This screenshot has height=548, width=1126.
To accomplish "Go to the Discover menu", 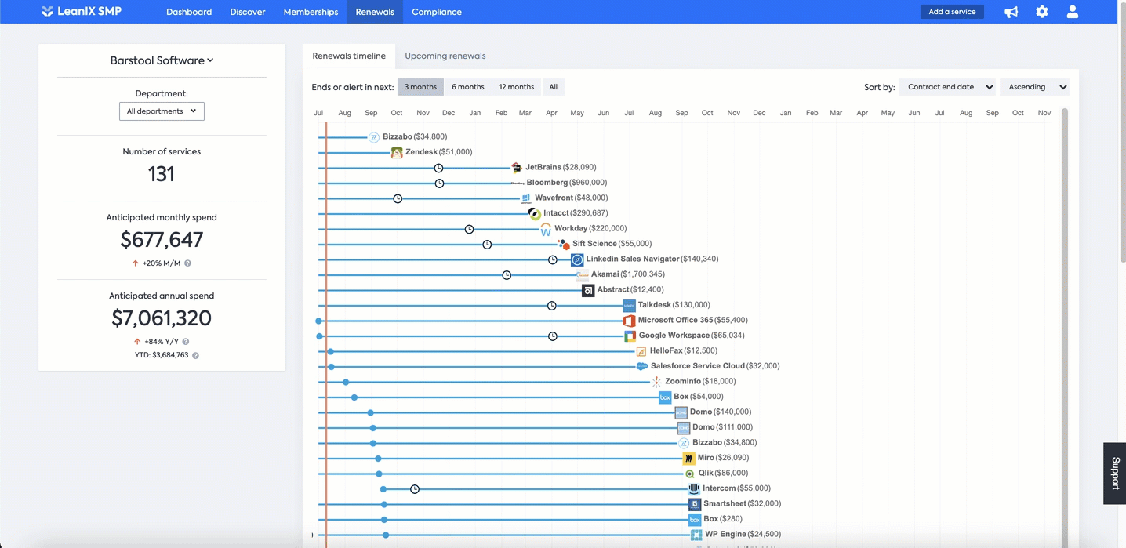I will point(248,12).
